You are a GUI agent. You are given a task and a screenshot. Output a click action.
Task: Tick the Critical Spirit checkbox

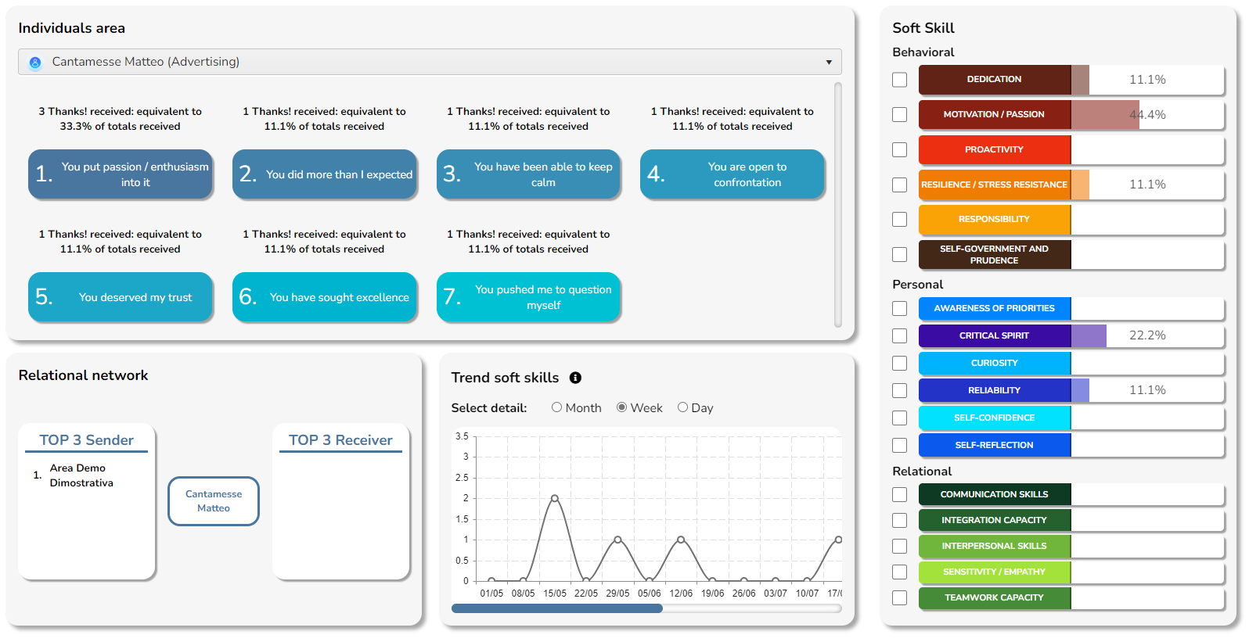pos(900,335)
